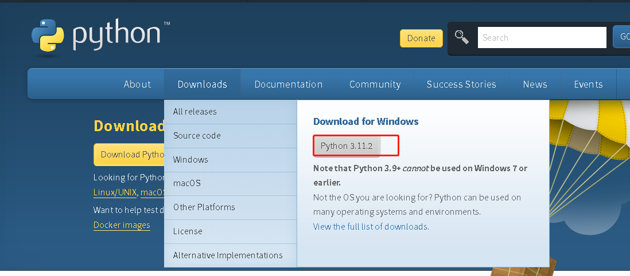This screenshot has width=630, height=276.
Task: Select macOS in the Downloads submenu
Action: (186, 184)
